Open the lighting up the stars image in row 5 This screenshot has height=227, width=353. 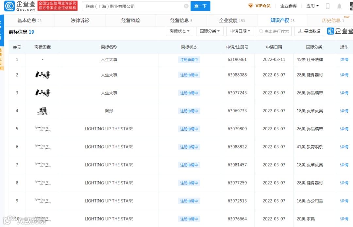42,129
